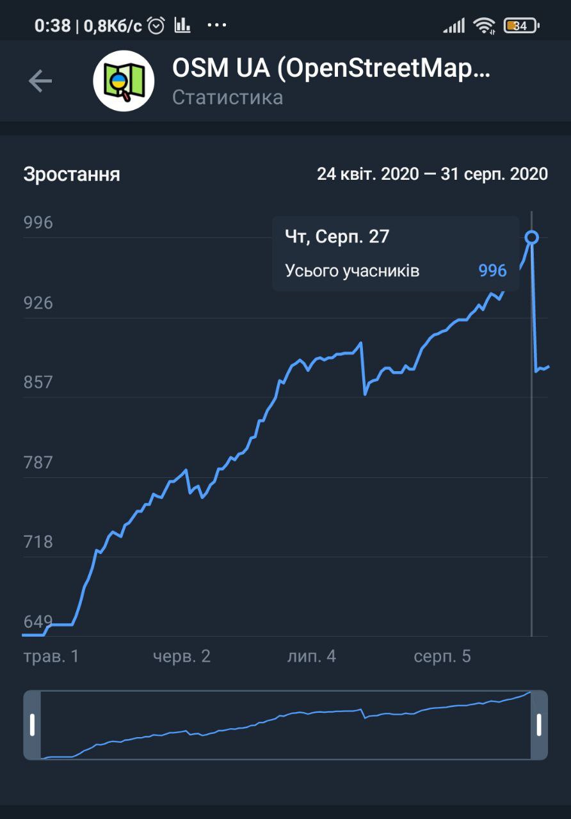Open the OSM UA channel title

point(330,69)
